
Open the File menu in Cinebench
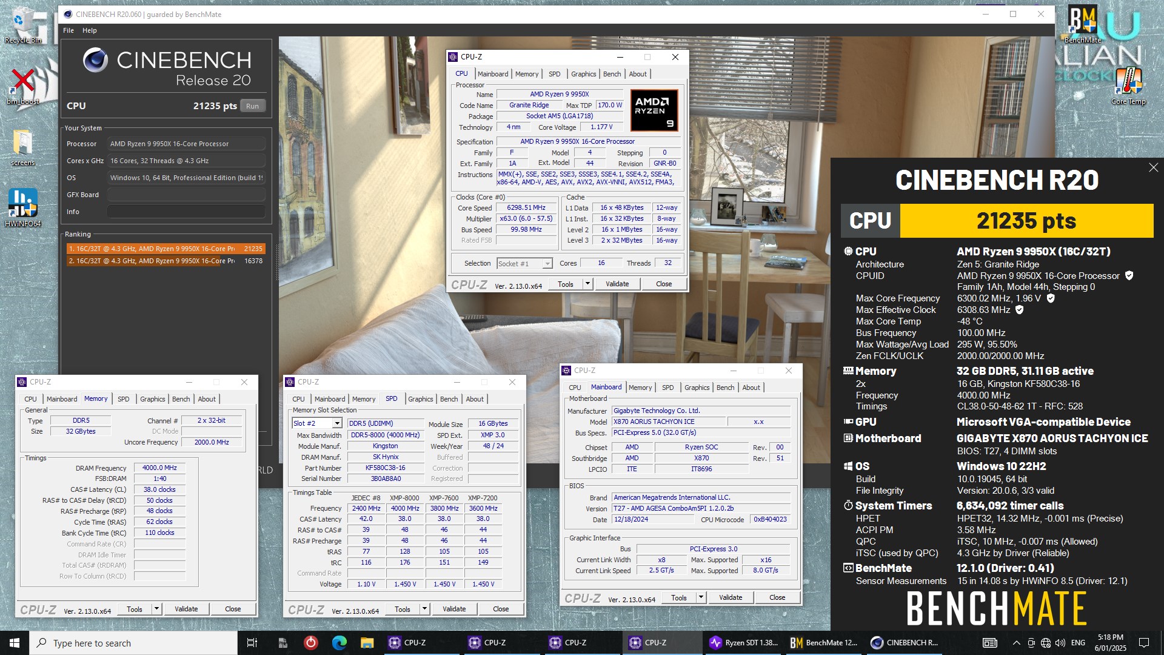[x=69, y=30]
